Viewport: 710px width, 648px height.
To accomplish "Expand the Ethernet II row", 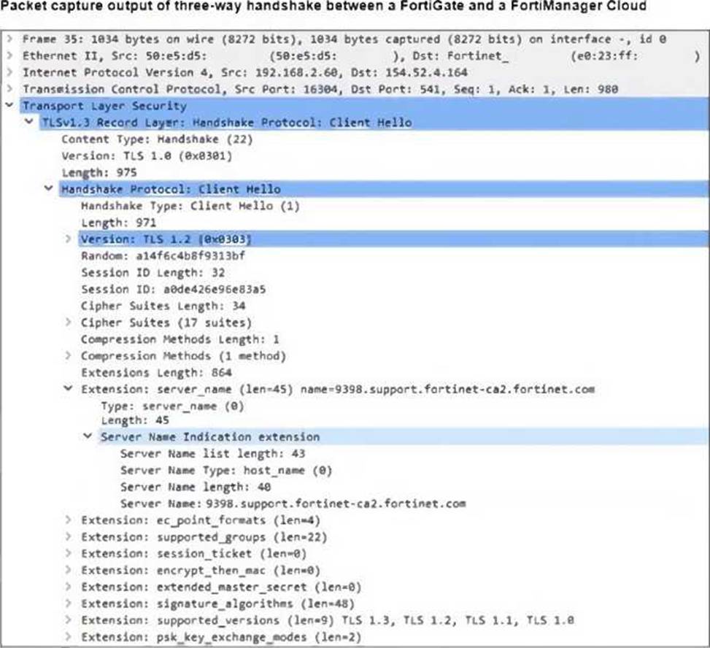I will 9,55.
